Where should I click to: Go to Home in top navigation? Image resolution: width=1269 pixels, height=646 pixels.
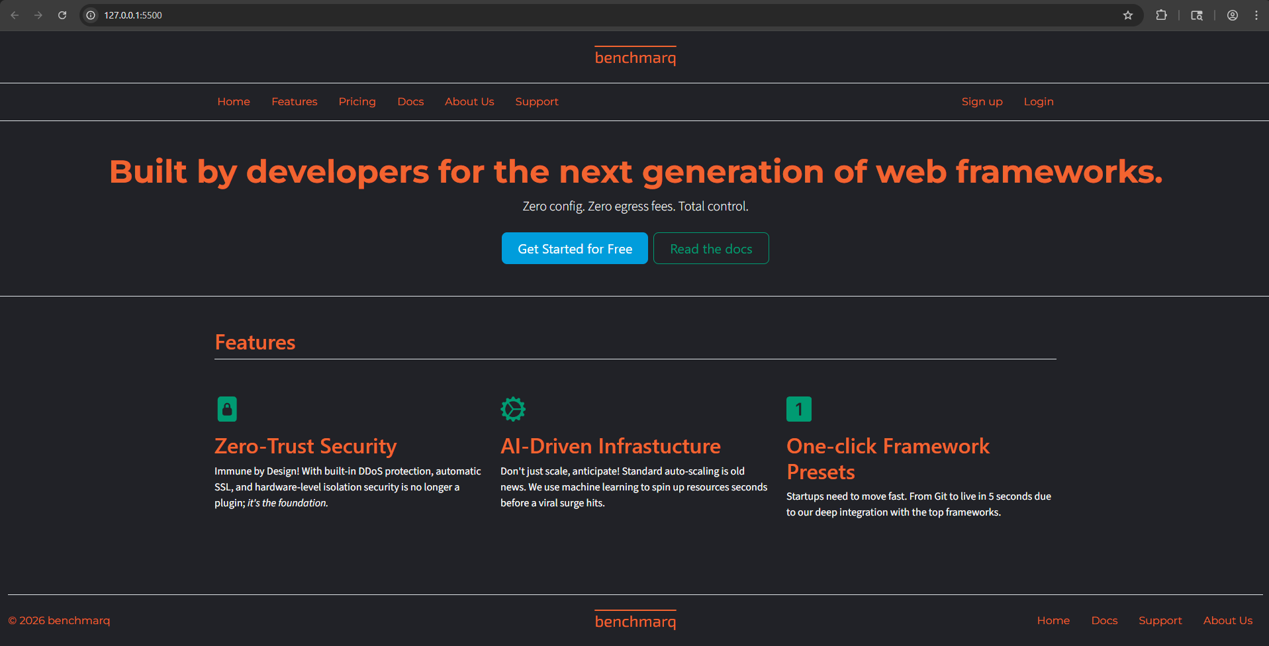[x=234, y=101]
